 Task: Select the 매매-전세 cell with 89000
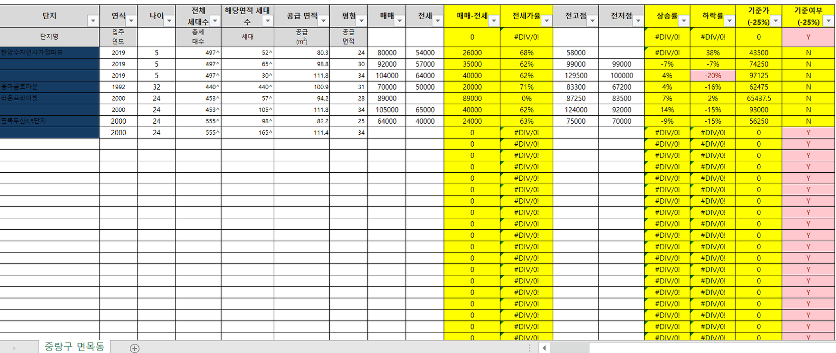tap(472, 98)
